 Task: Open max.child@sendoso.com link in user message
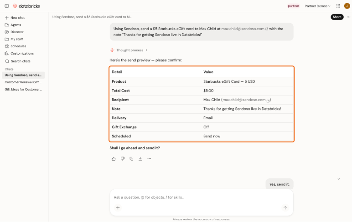(x=244, y=29)
